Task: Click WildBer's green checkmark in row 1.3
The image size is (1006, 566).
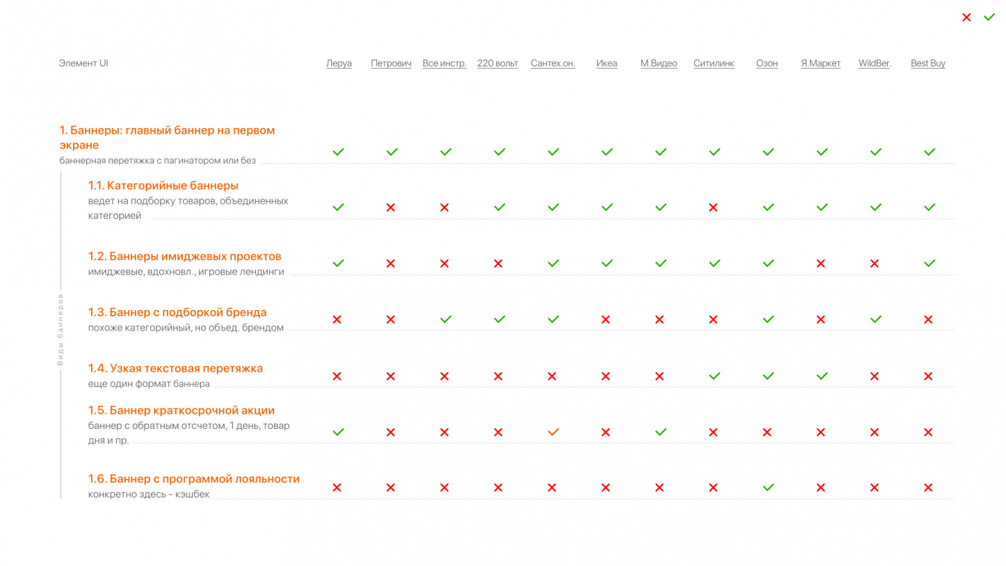Action: [x=876, y=319]
